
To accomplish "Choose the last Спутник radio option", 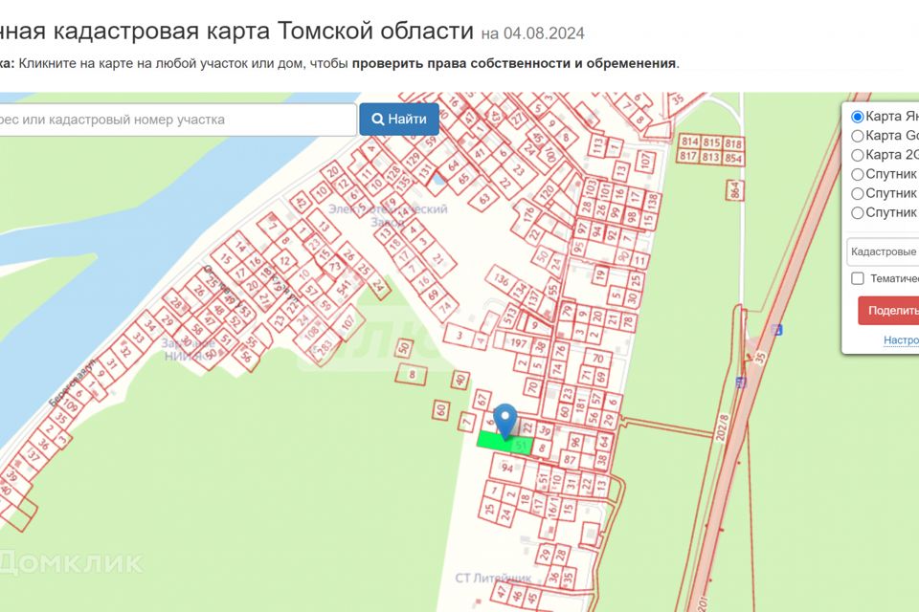I will click(858, 212).
